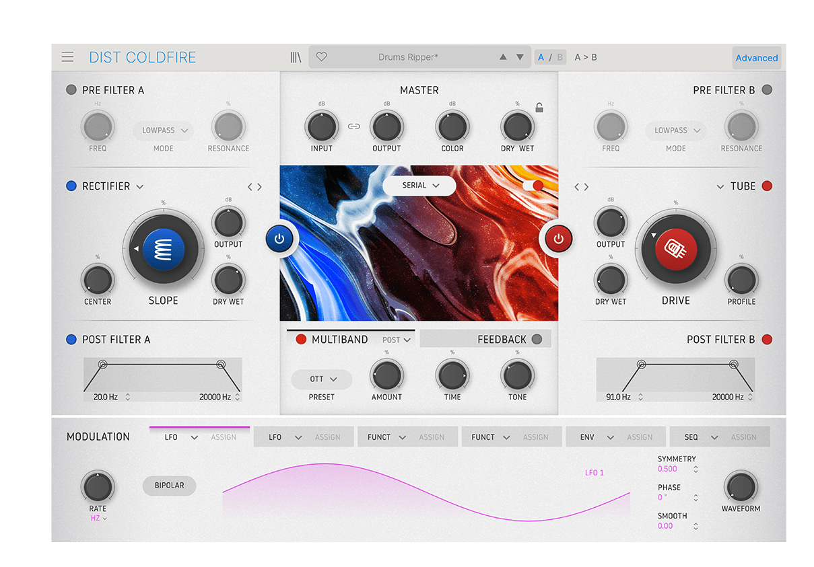Image resolution: width=814 pixels, height=567 pixels.
Task: Open the OTT preset dropdown in Multiband
Action: pyautogui.click(x=321, y=379)
